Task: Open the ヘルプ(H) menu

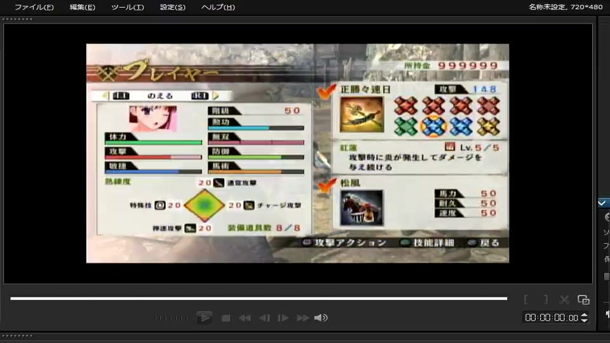Action: 218,7
